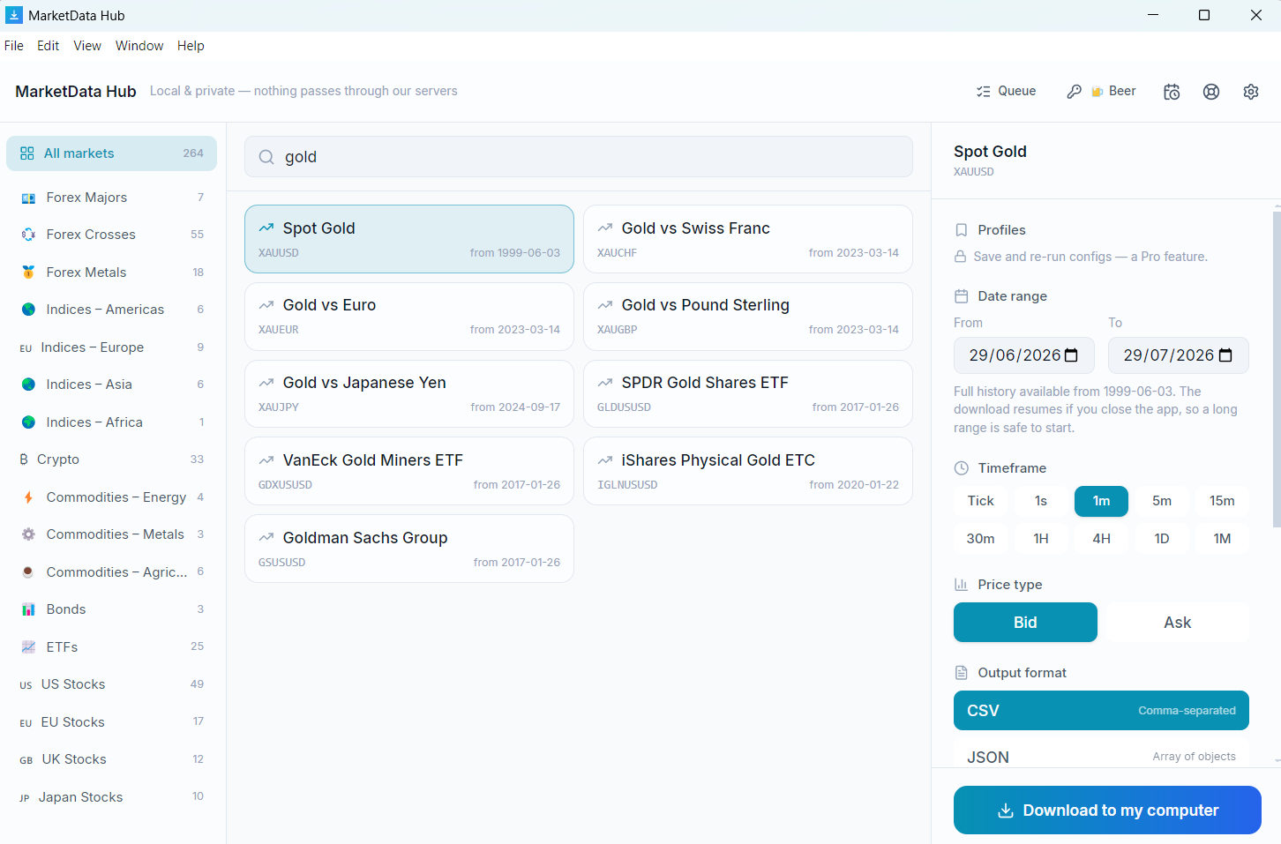Select the EU Stocks category

(111, 722)
